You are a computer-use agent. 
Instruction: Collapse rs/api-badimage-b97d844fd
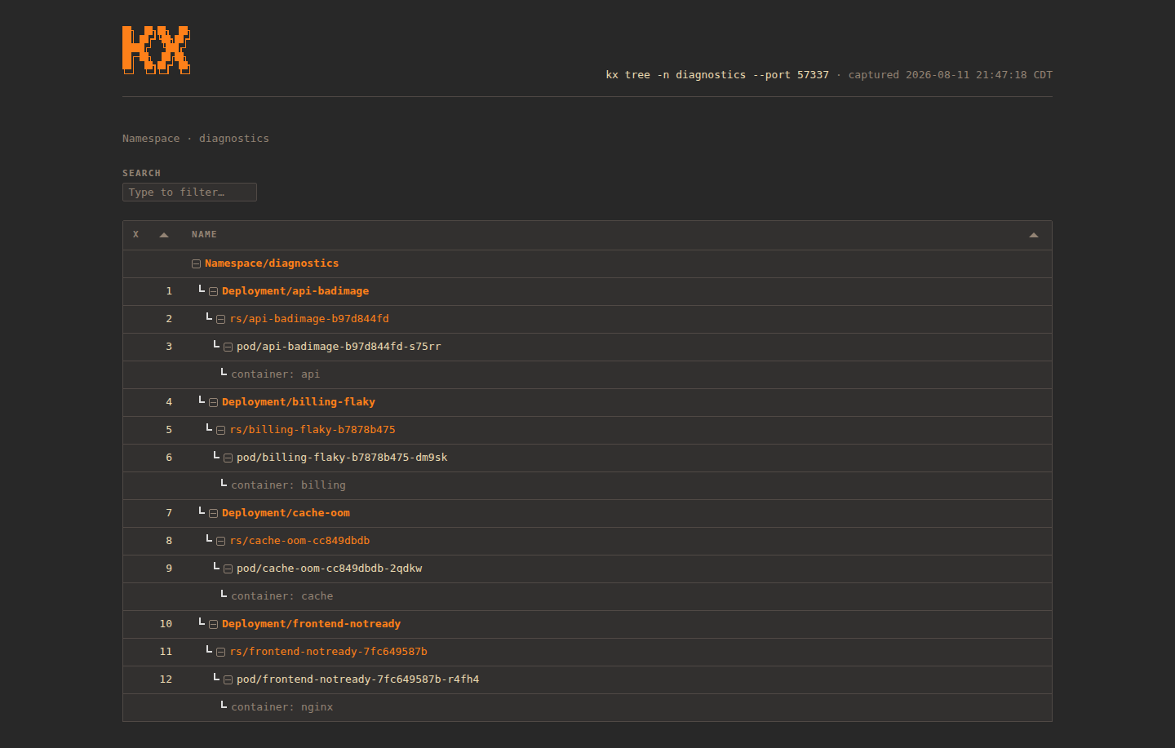click(x=220, y=320)
